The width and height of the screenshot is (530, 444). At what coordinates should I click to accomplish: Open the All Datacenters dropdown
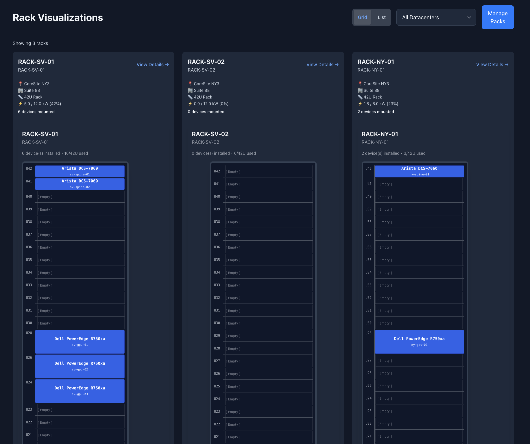coord(436,17)
